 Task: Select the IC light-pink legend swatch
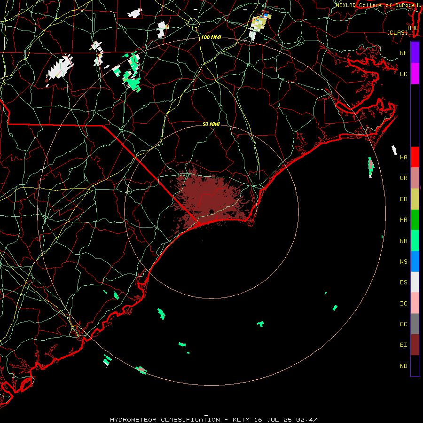415,303
